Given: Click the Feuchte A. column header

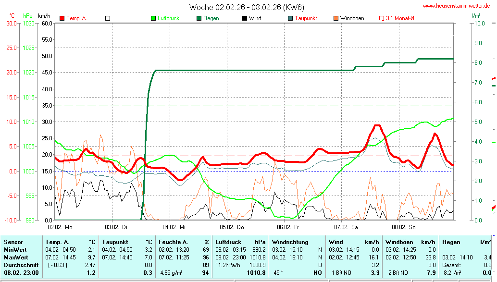Looking at the screenshot, I should 174,242.
